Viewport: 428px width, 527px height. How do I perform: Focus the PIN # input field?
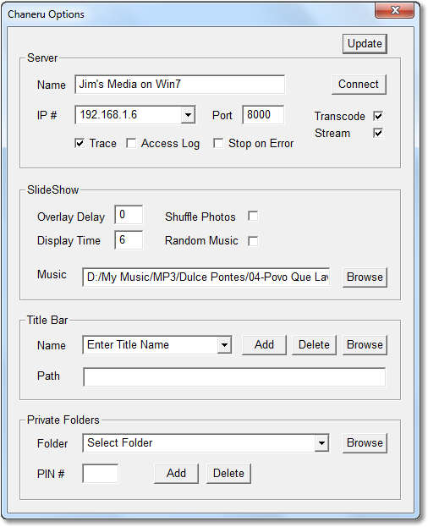[x=100, y=474]
